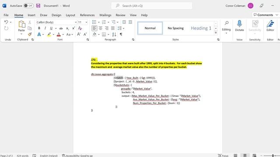Open Bullets list dropdown arrow
The image size is (280, 157).
click(x=99, y=22)
